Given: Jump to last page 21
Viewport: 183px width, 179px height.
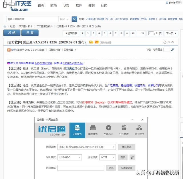Looking at the screenshot, I should [x=141, y=33].
